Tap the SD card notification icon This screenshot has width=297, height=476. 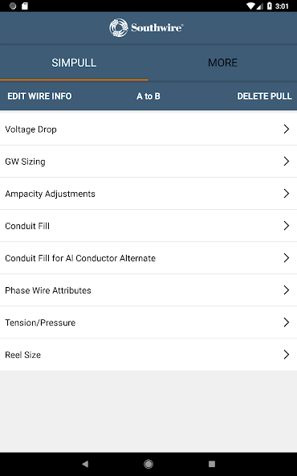point(25,6)
